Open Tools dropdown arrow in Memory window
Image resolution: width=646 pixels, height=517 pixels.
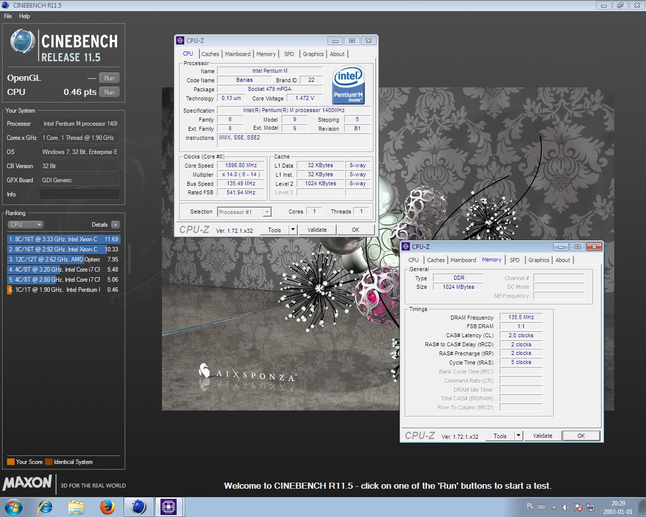point(518,436)
